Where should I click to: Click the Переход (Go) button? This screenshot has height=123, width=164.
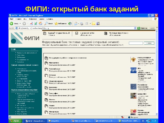[x=142, y=28]
